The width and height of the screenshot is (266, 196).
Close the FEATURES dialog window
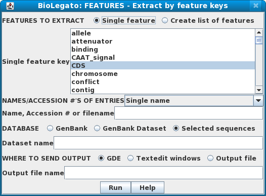[x=256, y=6]
